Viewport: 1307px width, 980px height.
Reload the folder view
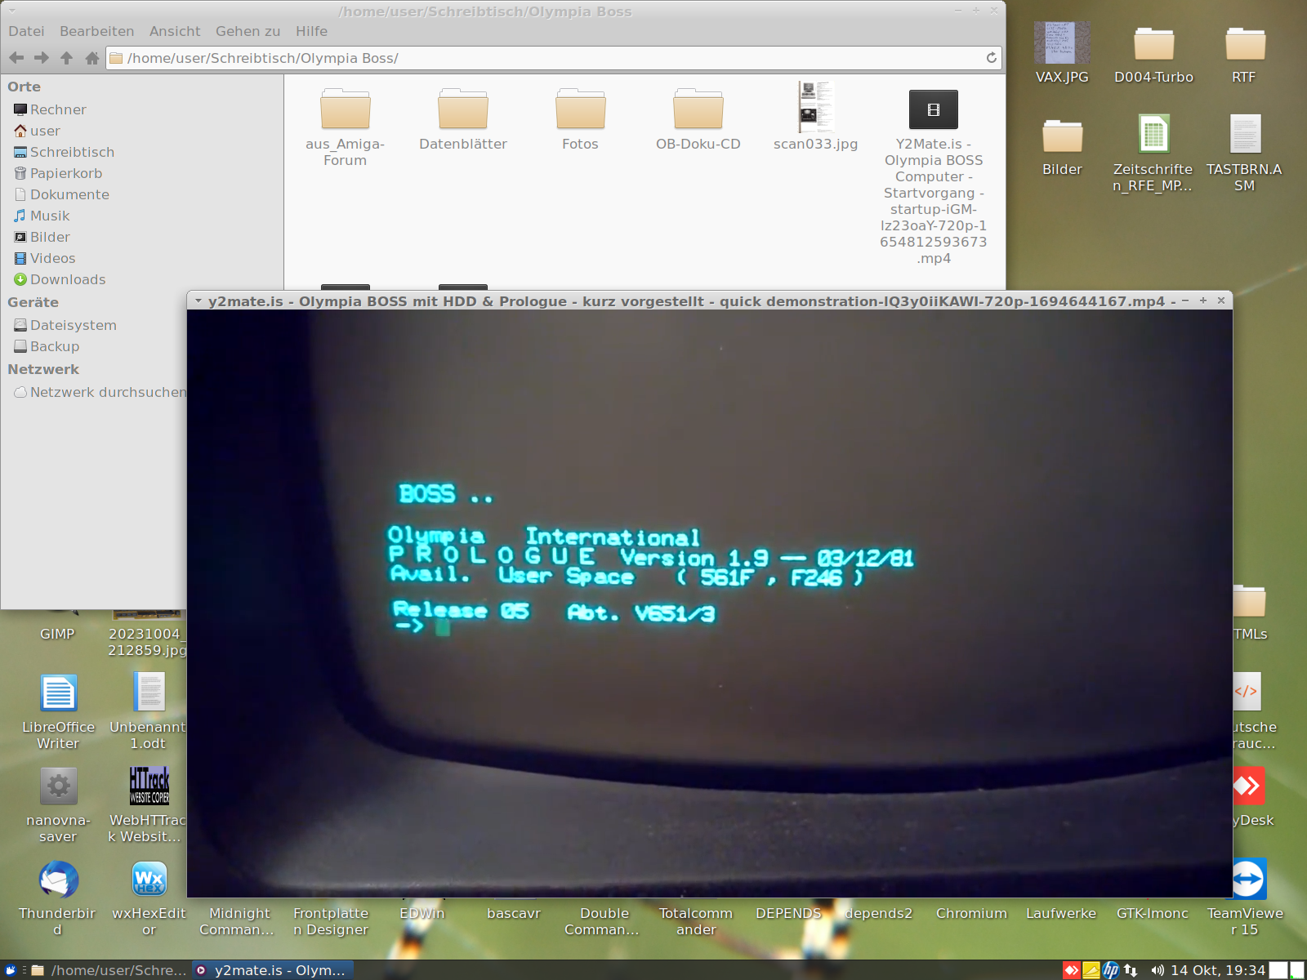tap(991, 58)
